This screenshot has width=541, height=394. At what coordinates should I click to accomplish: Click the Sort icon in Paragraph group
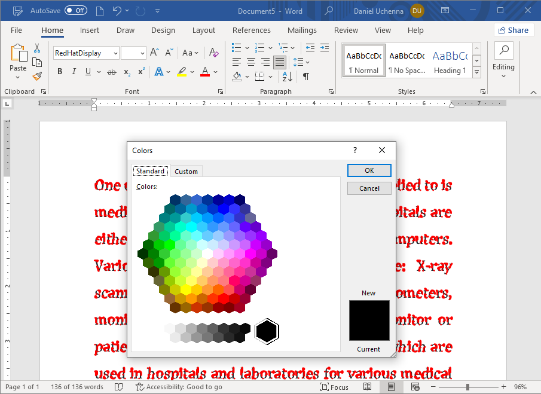pos(288,76)
